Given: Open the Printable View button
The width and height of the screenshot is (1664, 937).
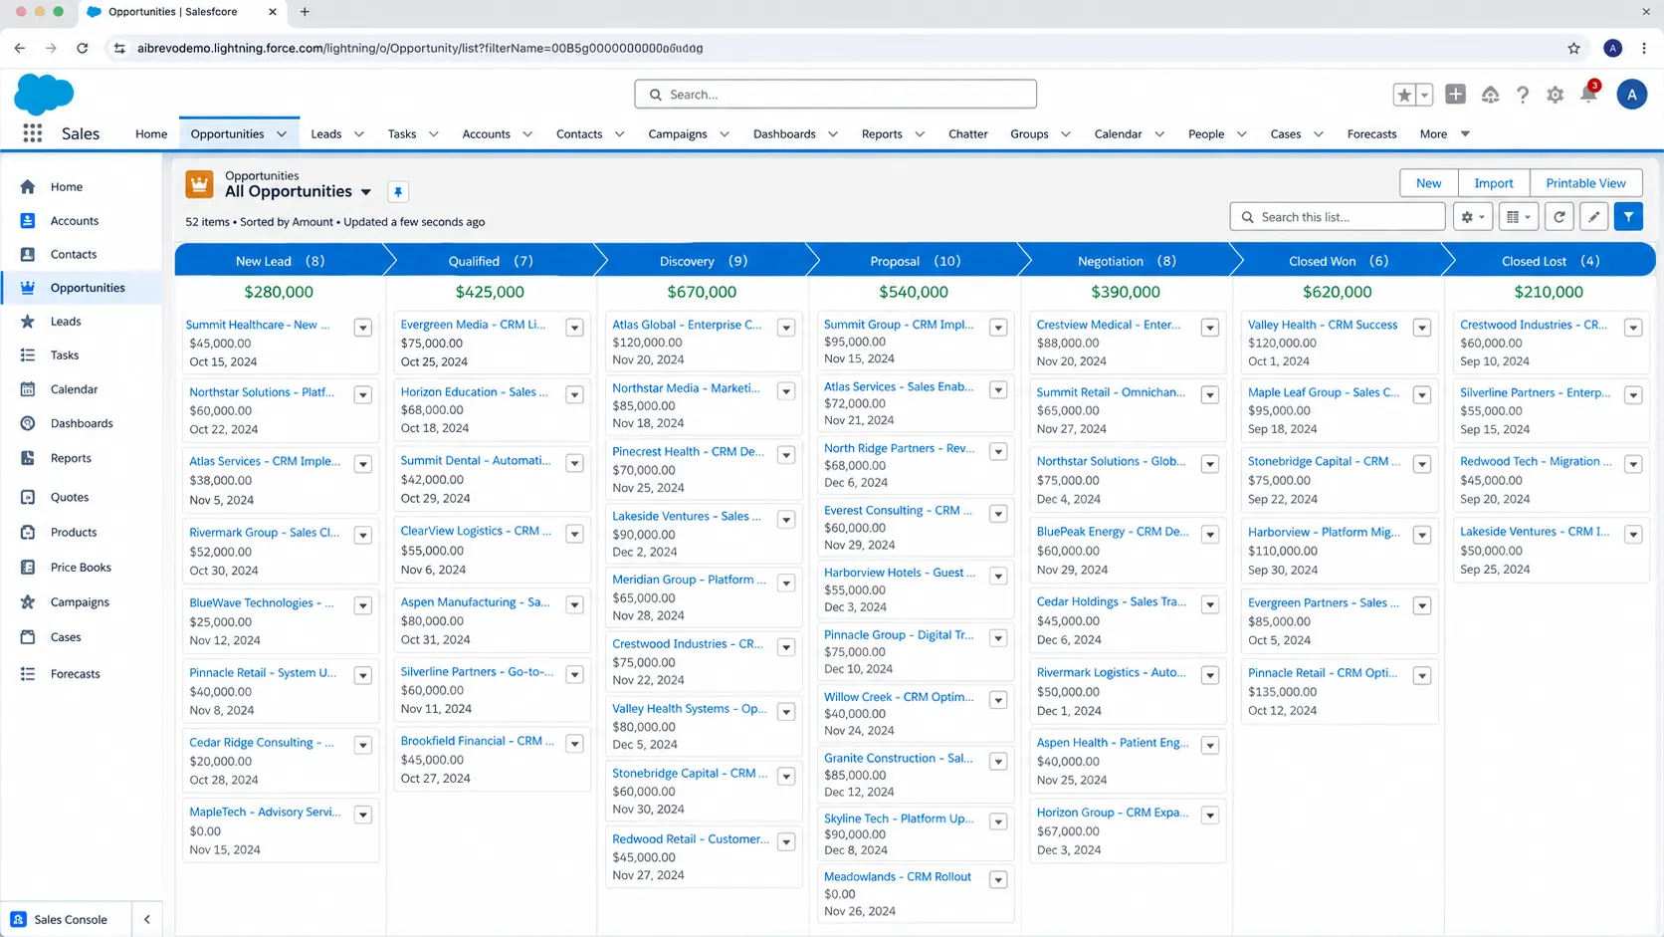Looking at the screenshot, I should tap(1585, 183).
